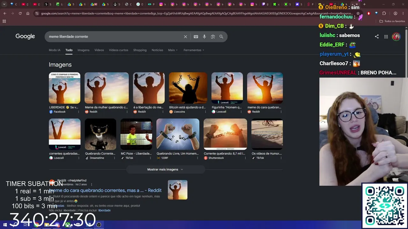Open the on-screen keyboard input tool
Screen dimensions: 408x229
point(196,37)
